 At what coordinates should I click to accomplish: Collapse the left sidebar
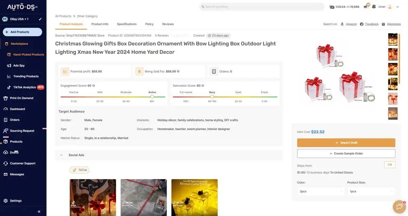38,211
